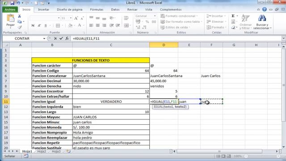Open the font size dropdown

pyautogui.click(x=71, y=18)
